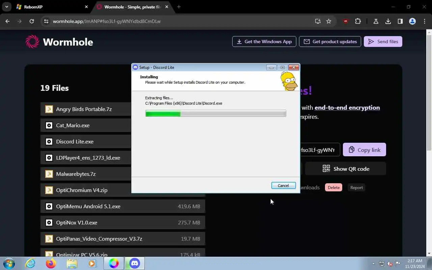This screenshot has height=270, width=432.
Task: Open the end-to-end encryption link
Action: pyautogui.click(x=347, y=107)
